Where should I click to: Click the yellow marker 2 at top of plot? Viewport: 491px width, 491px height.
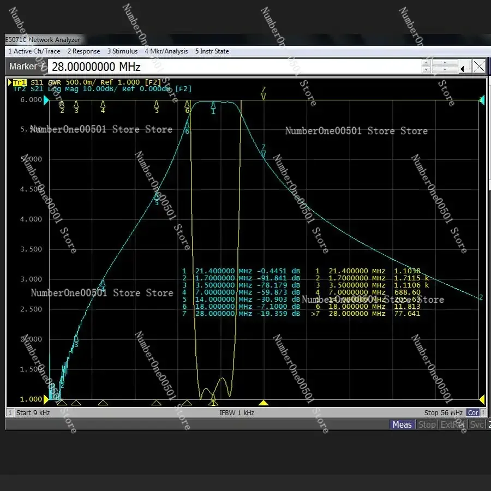tap(62, 107)
